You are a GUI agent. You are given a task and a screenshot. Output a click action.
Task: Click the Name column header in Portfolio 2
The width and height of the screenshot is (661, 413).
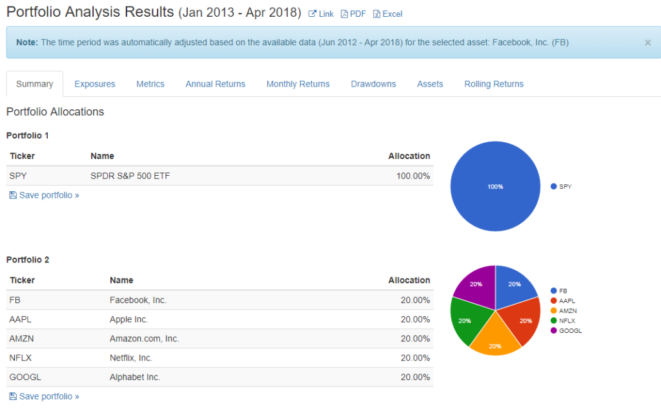tap(121, 280)
